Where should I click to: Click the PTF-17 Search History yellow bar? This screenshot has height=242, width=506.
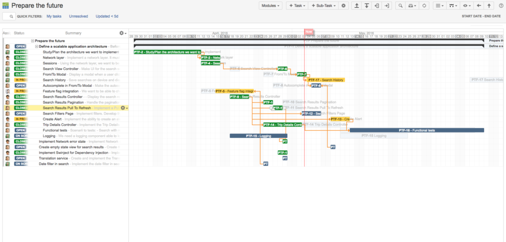point(326,80)
